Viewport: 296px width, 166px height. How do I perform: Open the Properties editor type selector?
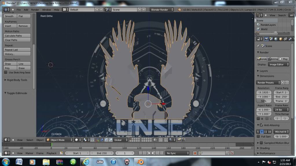coord(260,39)
